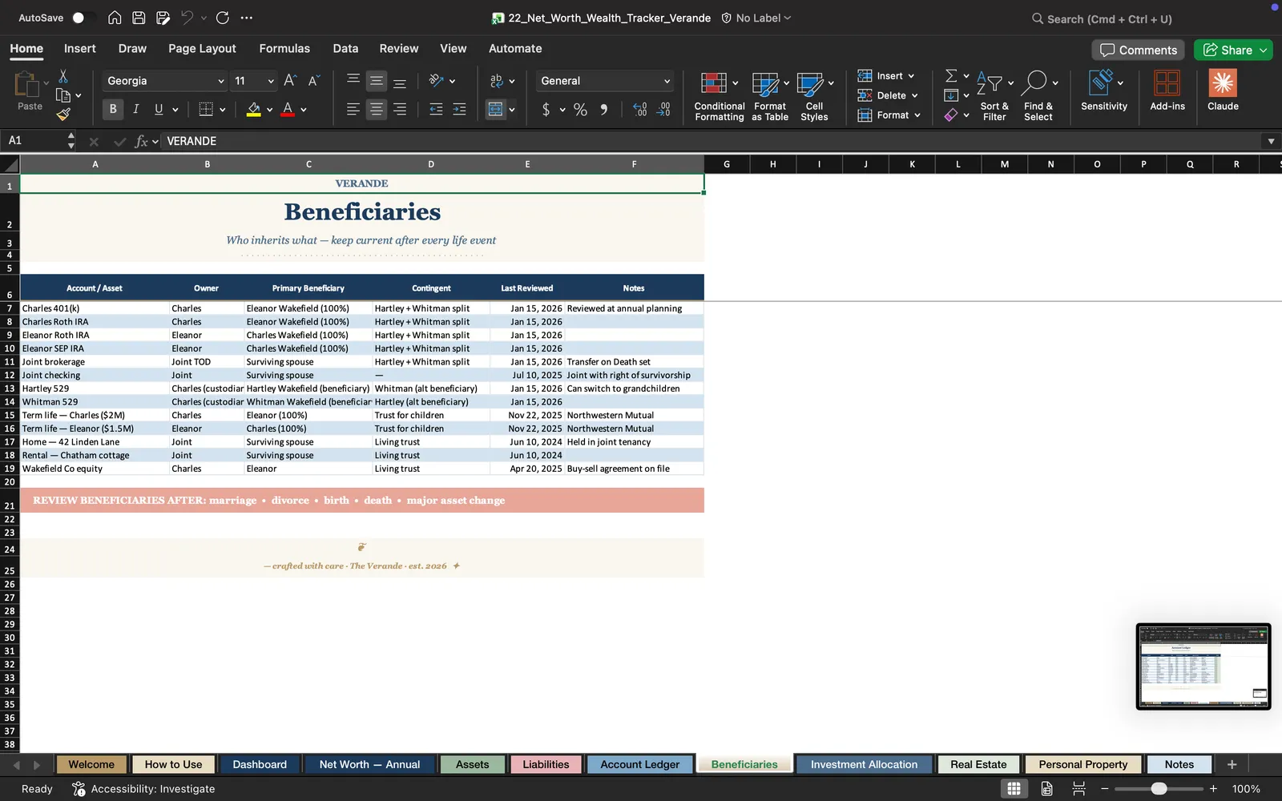Image resolution: width=1282 pixels, height=801 pixels.
Task: Open the General number format dropdown
Action: pos(667,81)
